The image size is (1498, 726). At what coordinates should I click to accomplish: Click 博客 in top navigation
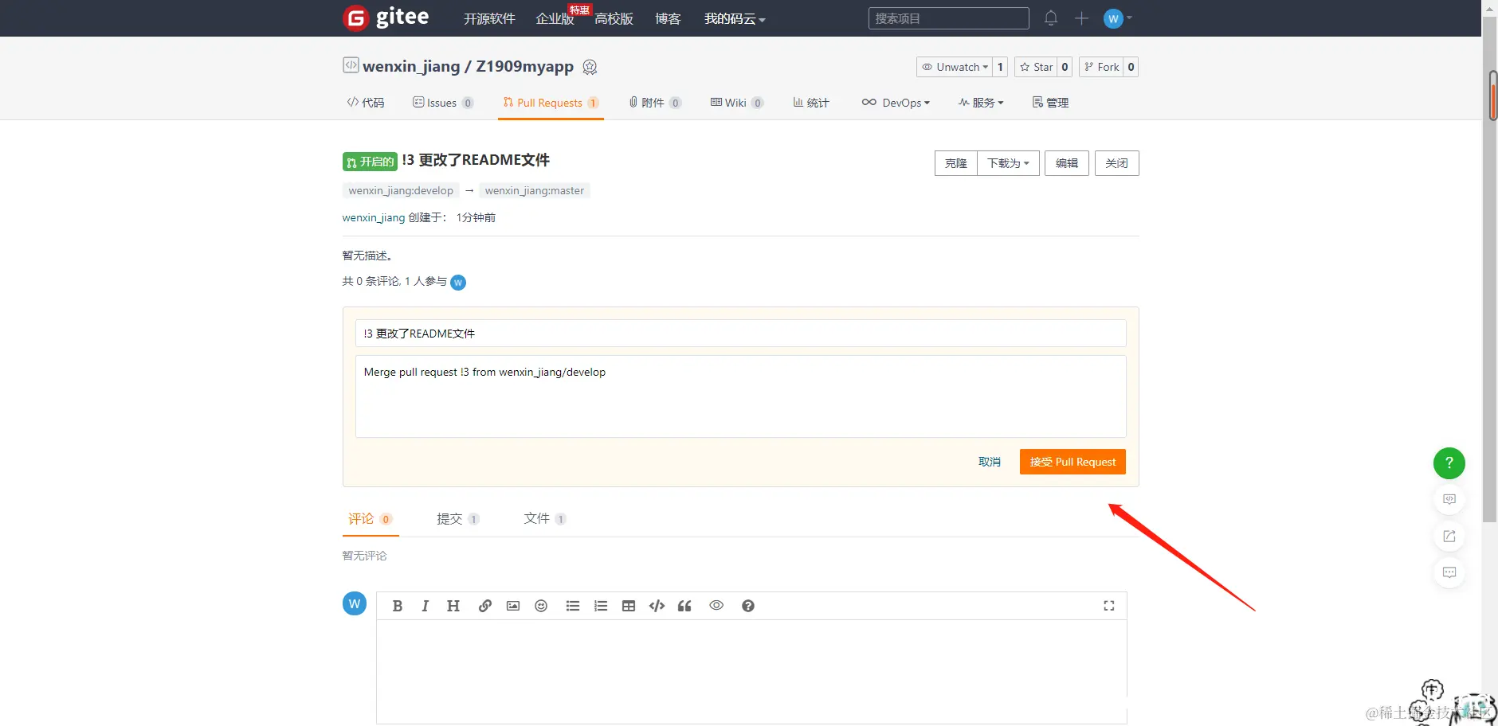tap(668, 18)
